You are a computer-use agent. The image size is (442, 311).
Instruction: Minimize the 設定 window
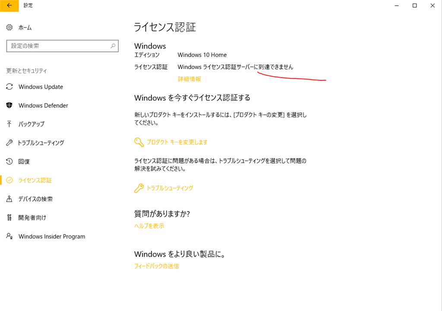coord(397,6)
